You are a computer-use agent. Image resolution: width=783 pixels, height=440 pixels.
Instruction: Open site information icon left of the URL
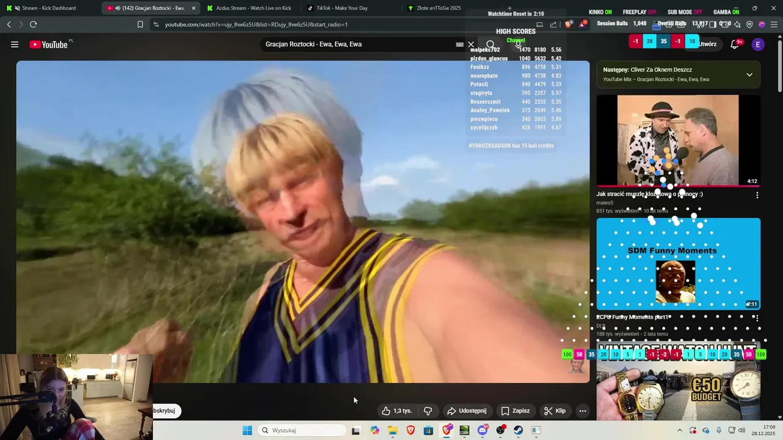(156, 24)
